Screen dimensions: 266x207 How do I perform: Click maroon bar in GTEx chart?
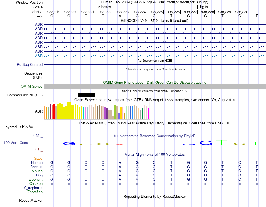coord(50,111)
